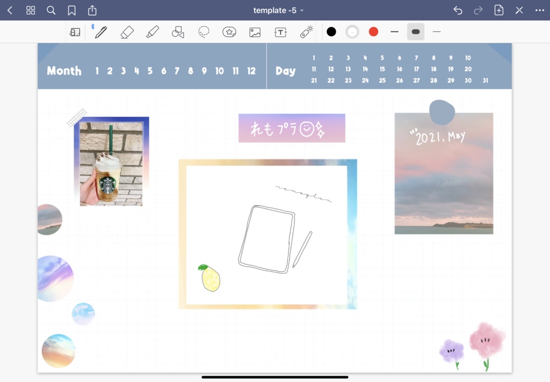Open the three-dot more options menu
This screenshot has width=550, height=382.
540,11
